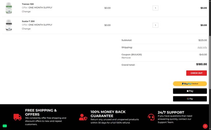The height and width of the screenshot is (130, 211).
Task: Change the offer for Trenex 100
Action: [26, 12]
